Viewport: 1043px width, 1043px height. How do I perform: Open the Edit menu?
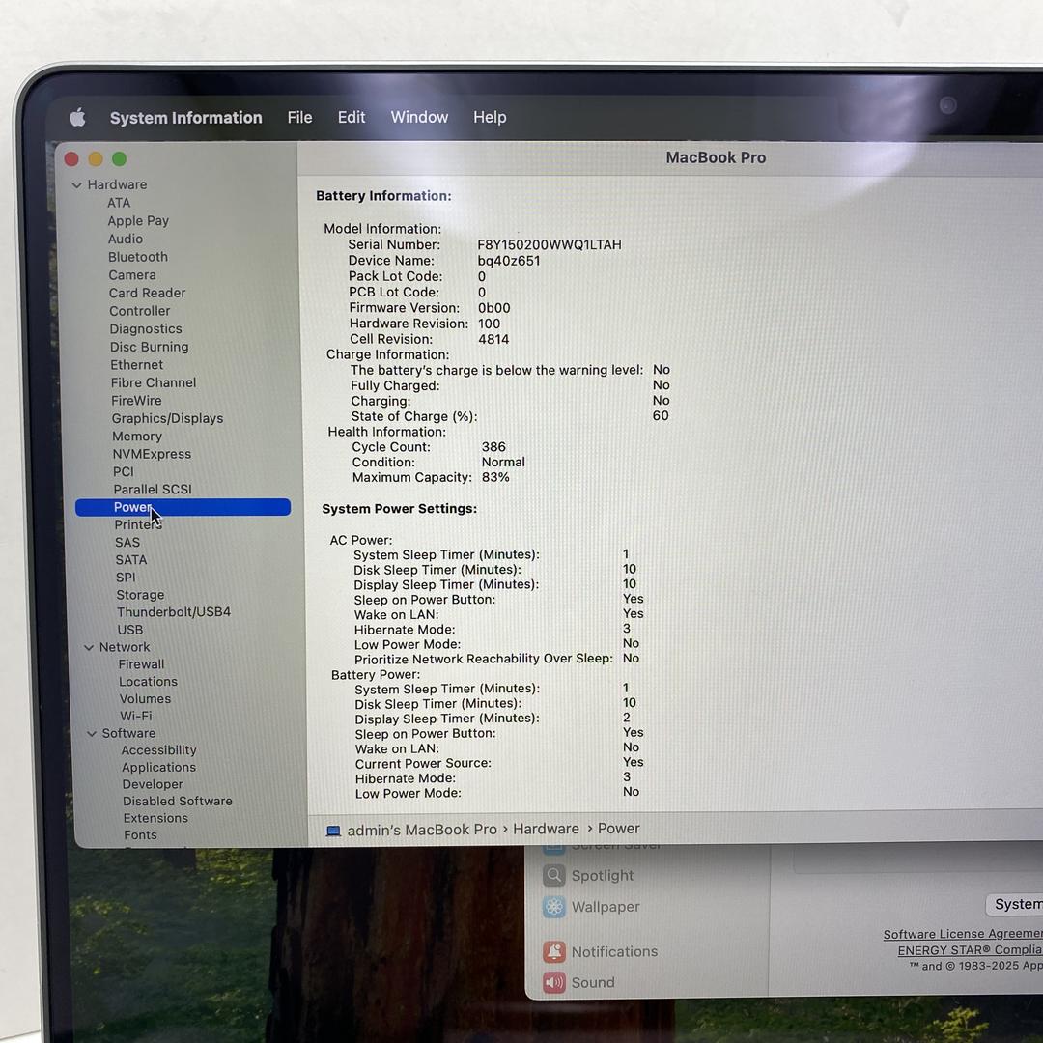(352, 117)
